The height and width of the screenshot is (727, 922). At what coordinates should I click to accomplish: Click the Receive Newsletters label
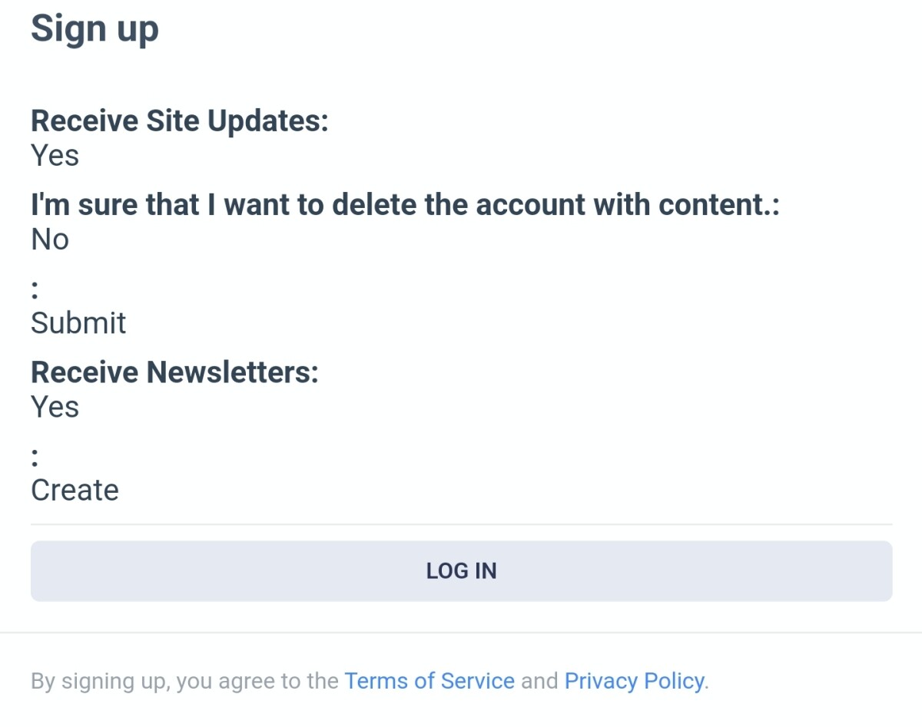point(174,372)
